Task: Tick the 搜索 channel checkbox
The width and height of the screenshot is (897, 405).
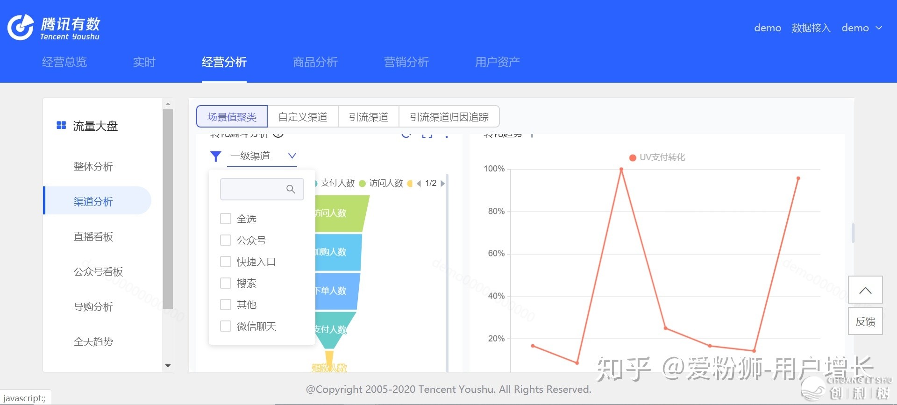Action: tap(226, 283)
